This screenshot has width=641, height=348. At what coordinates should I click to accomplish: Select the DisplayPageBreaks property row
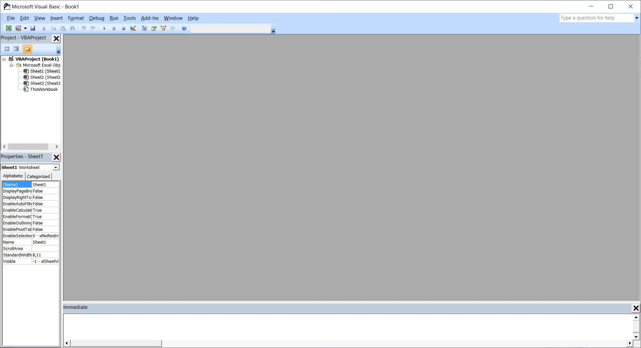click(30, 191)
